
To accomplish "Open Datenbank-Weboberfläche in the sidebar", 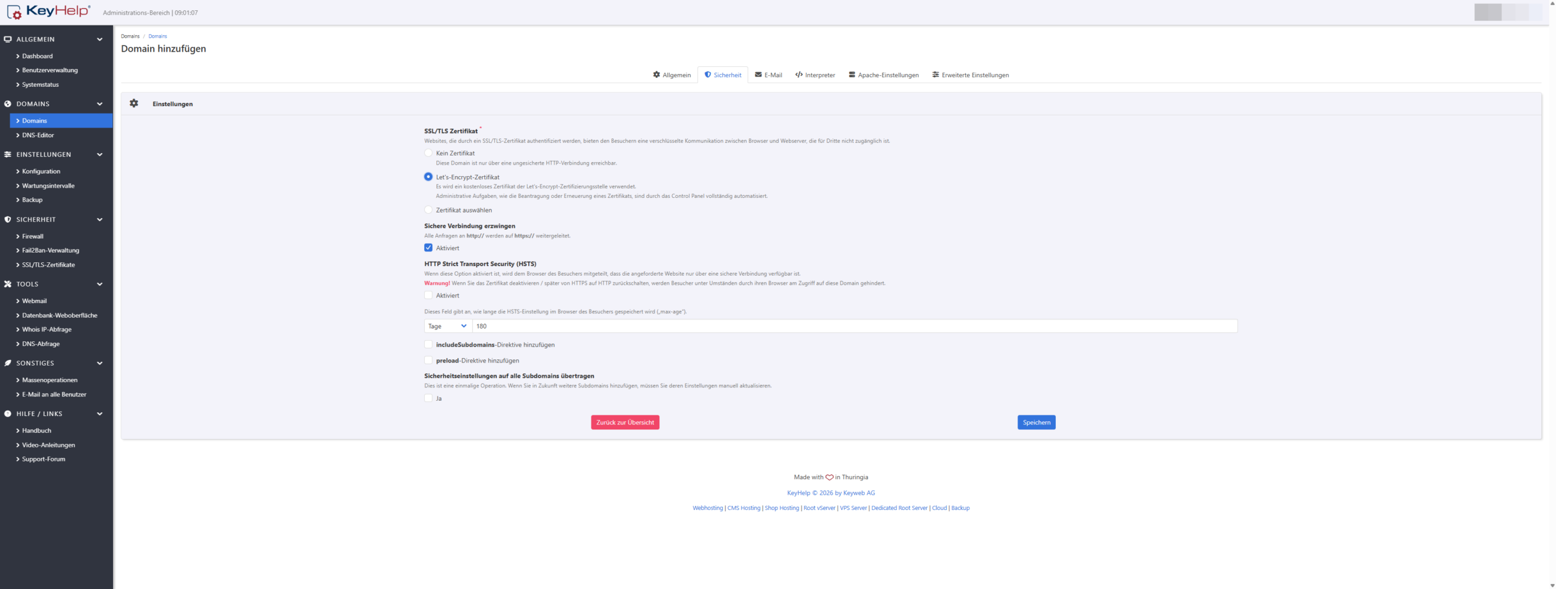I will pos(60,315).
